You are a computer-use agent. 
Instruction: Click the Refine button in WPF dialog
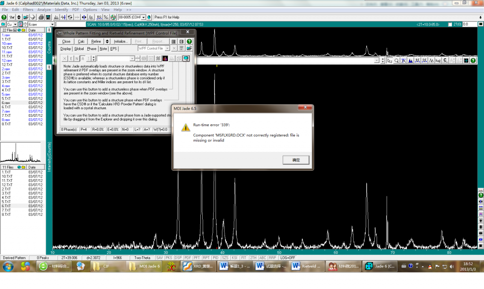point(96,41)
